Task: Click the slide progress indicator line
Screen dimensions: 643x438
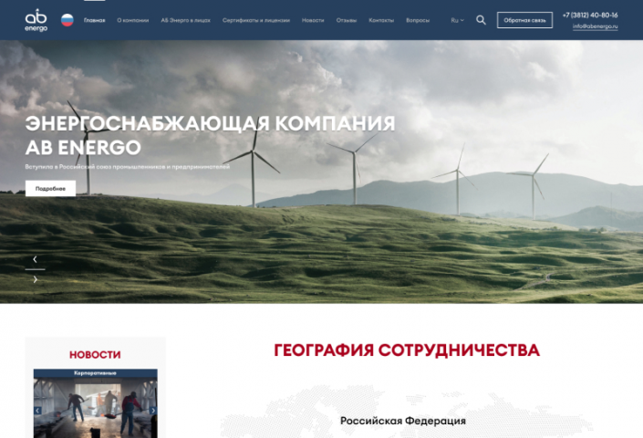Action: [x=35, y=269]
